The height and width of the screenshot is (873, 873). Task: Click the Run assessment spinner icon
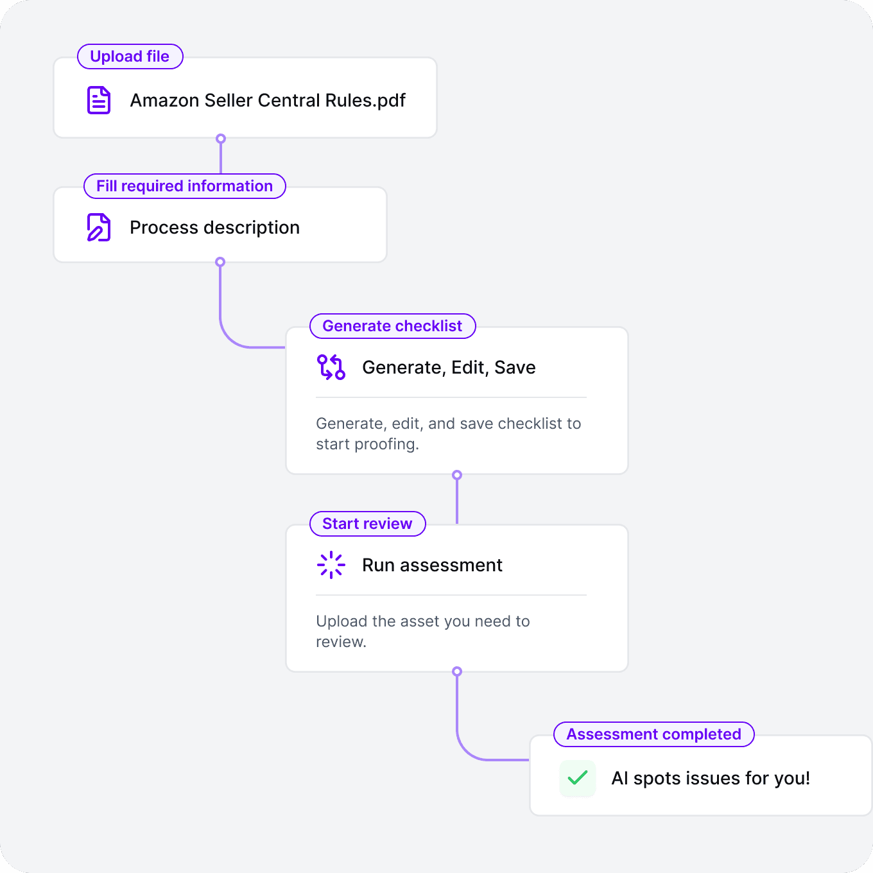point(331,565)
